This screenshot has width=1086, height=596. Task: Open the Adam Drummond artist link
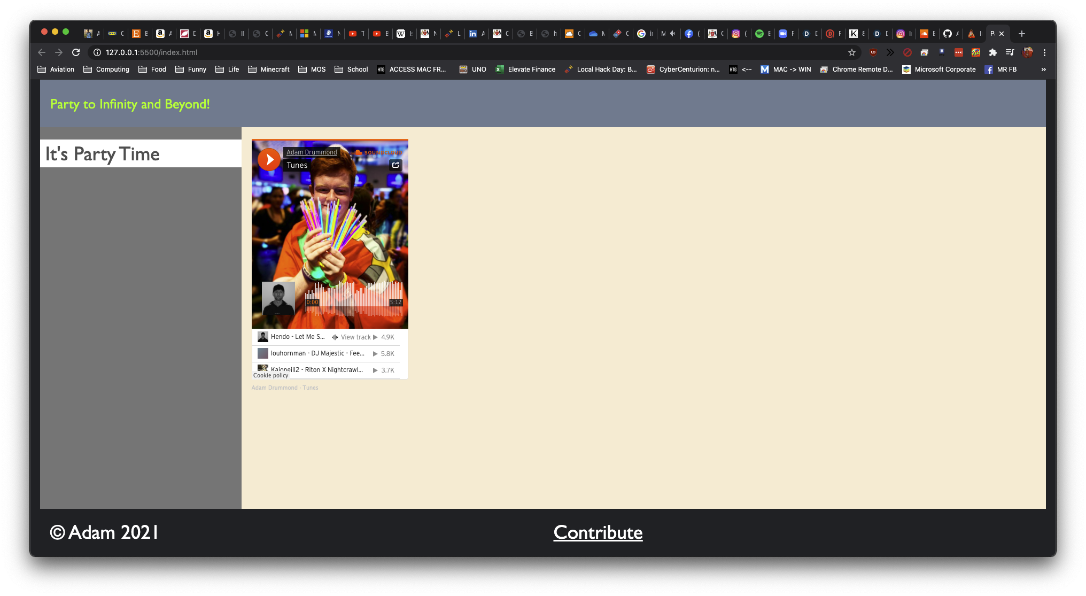[312, 152]
